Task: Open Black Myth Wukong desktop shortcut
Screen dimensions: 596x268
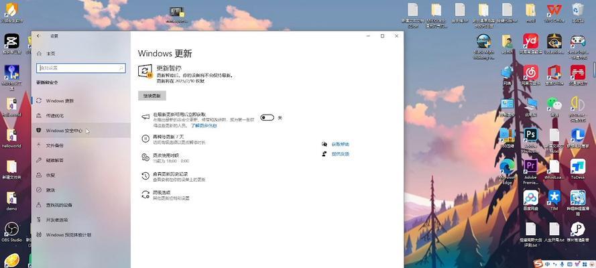Action: [x=483, y=47]
